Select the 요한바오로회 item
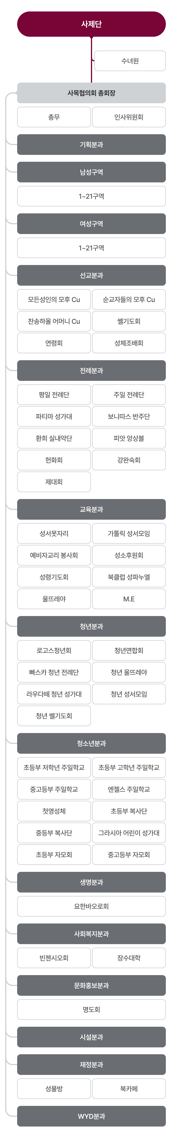This screenshot has height=1138, width=183. click(x=91, y=906)
